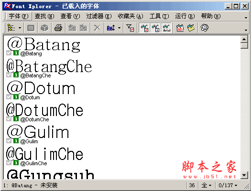Click the small @Dotum name label

30,97
